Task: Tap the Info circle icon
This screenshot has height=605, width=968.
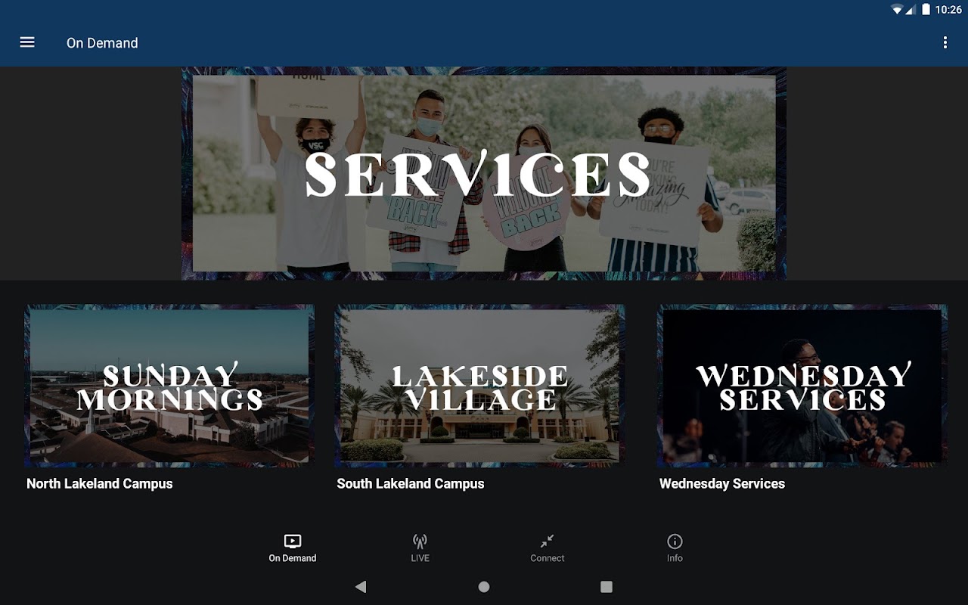Action: pos(675,541)
